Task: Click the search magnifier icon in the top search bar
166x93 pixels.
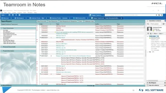Action: 162,15
